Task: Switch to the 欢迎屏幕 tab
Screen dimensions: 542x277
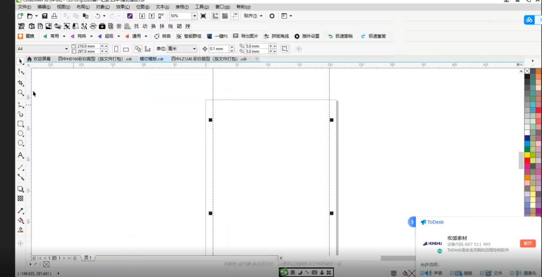Action: coord(42,59)
